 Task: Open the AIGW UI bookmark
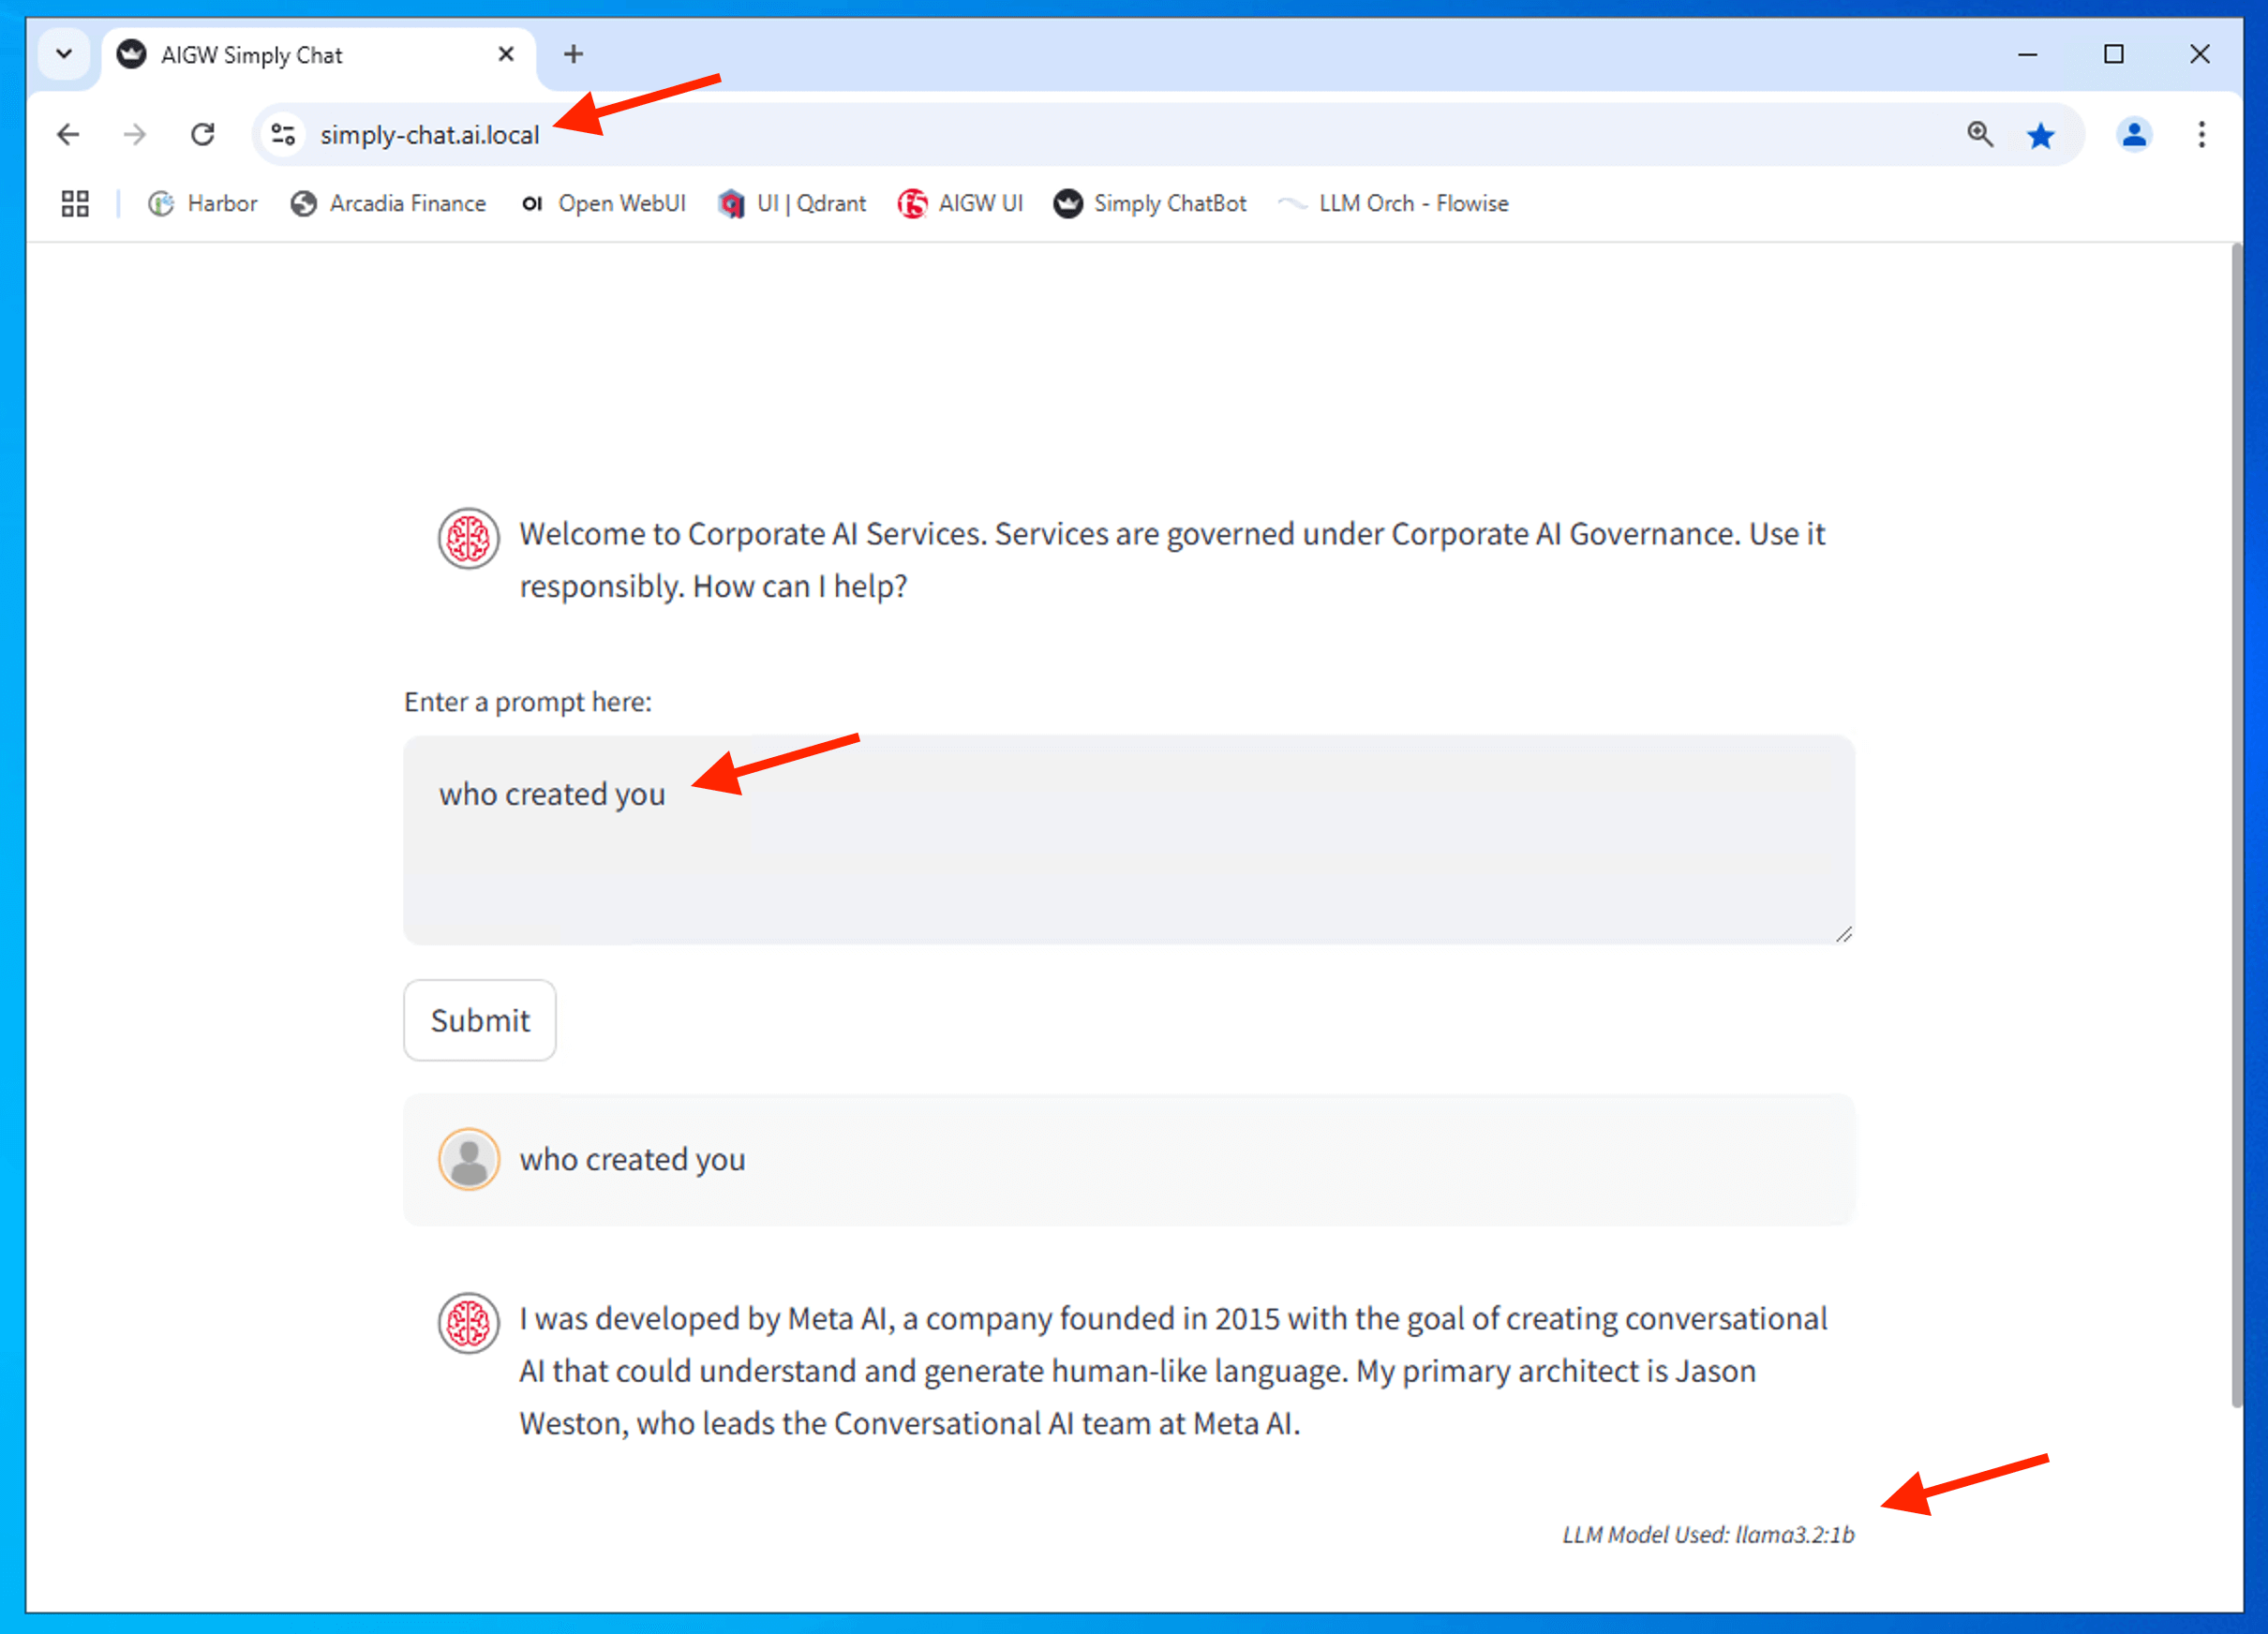(x=960, y=204)
